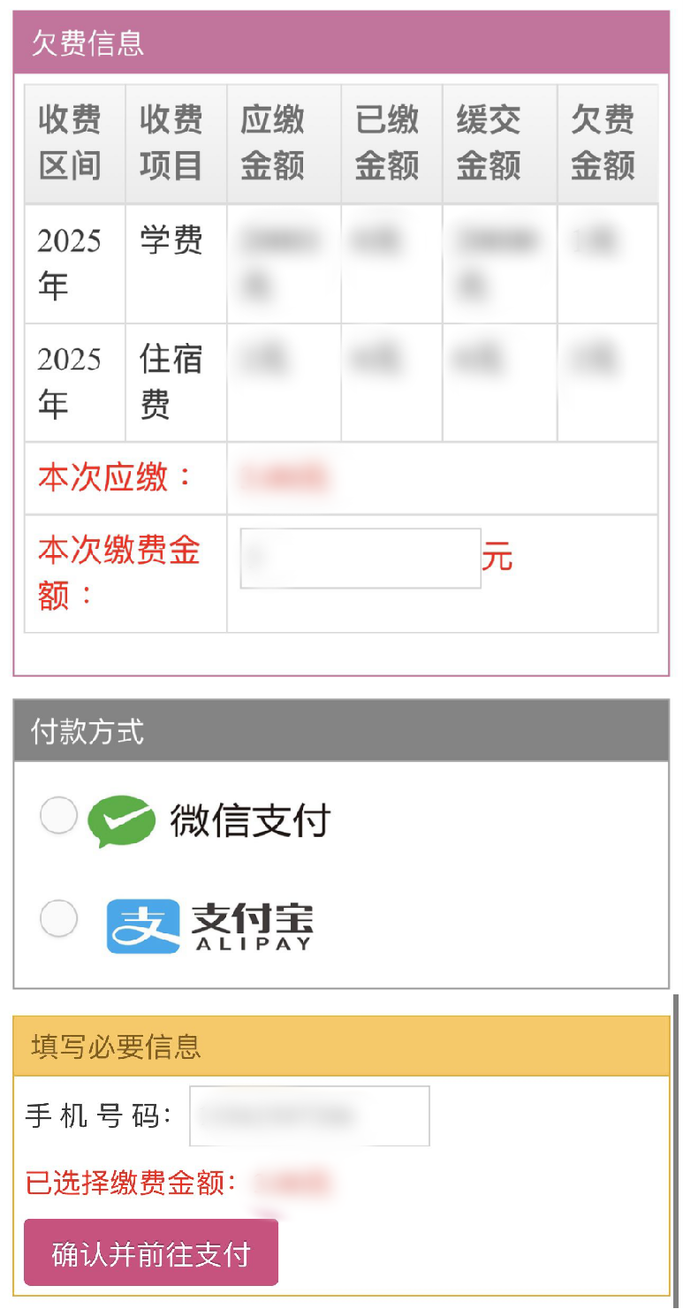Click the 学费 row item cell
Screen dimensions: 683x1309
172,240
